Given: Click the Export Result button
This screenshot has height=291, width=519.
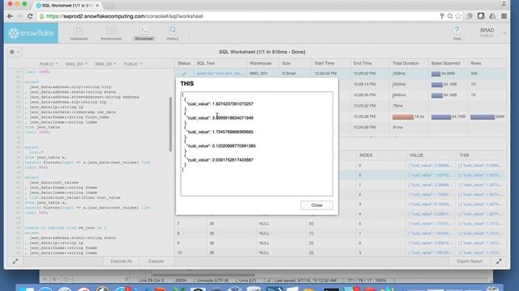Looking at the screenshot, I should (470, 261).
